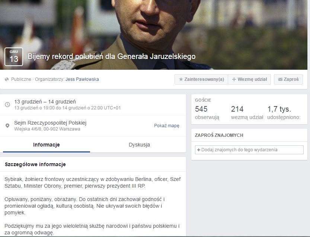Screen dimensions: 310x237
Task: View the 545 obserwują guest list
Action: 207,113
